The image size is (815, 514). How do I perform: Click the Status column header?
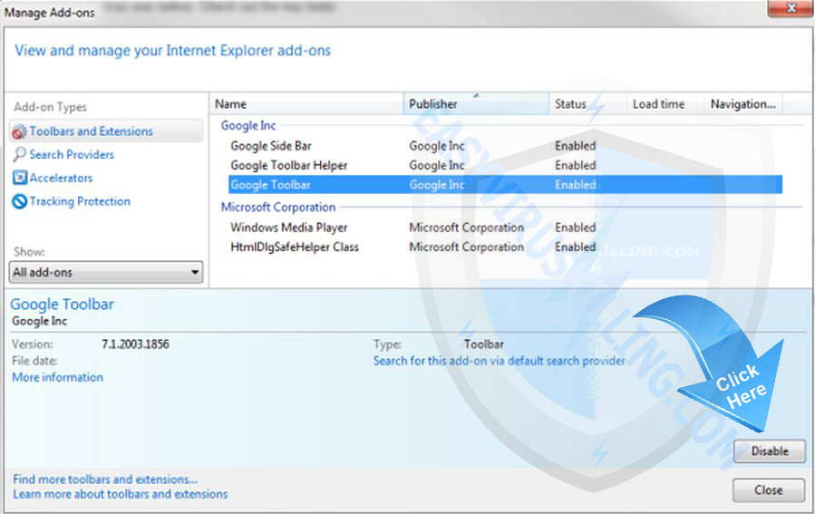click(586, 104)
